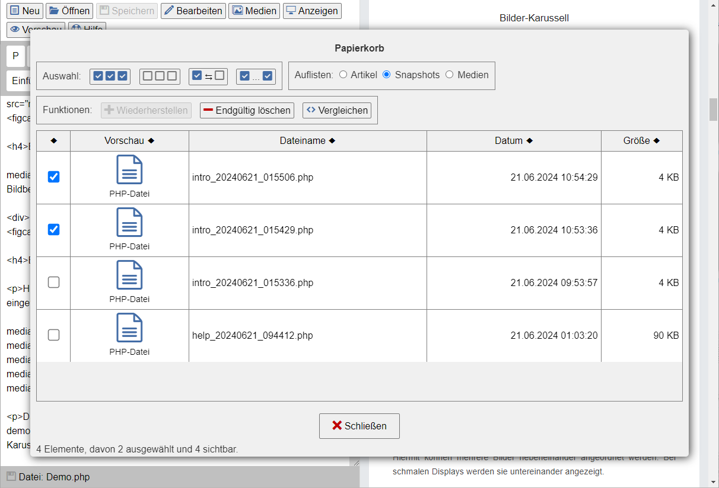Close the Papierkorb dialog with Schließen

pos(359,426)
